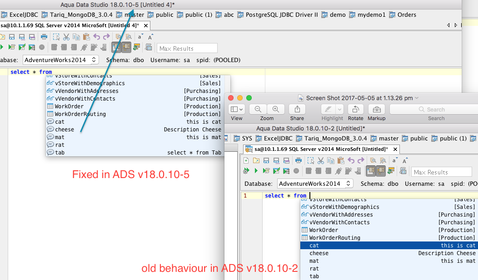
Task: Close the Untitled 4 query tab
Action: pyautogui.click(x=146, y=25)
